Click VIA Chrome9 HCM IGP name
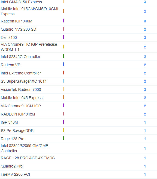This screenshot has height=179, width=157. tap(21, 106)
